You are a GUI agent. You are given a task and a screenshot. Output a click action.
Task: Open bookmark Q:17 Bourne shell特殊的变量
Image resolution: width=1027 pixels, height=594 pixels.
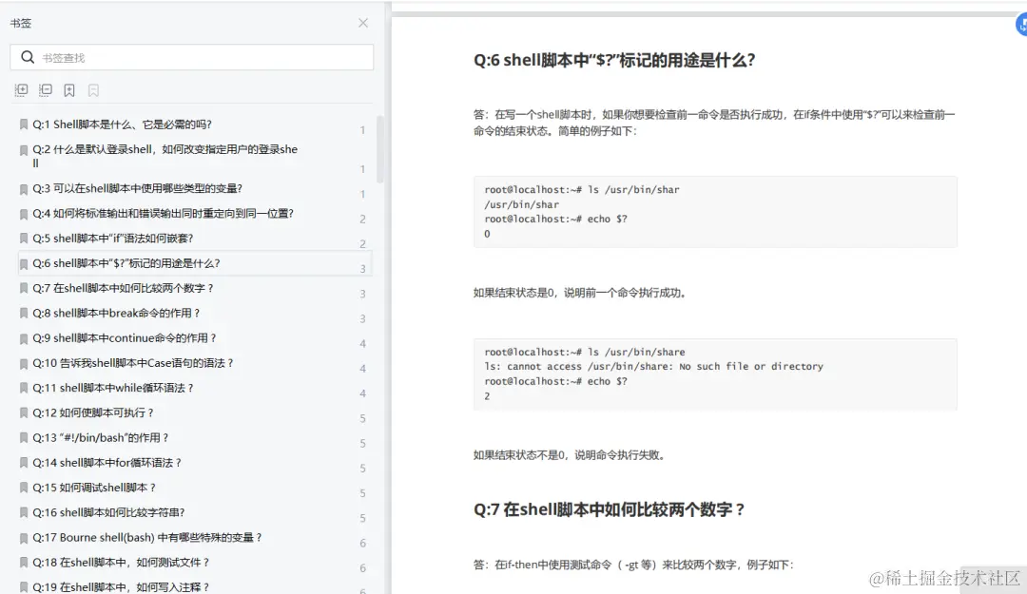tap(147, 537)
